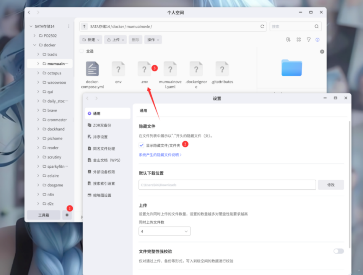Toggle the info details panel icon

click(x=317, y=40)
